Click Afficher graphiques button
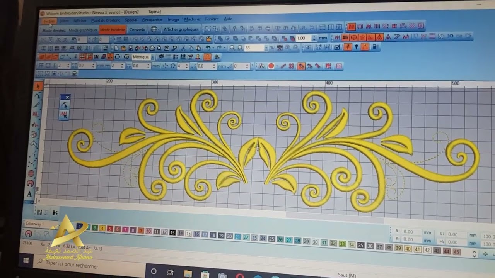The width and height of the screenshot is (495, 278). (x=181, y=29)
